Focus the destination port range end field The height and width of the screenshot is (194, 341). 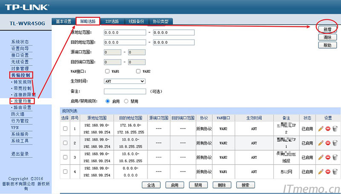pyautogui.click(x=136, y=62)
